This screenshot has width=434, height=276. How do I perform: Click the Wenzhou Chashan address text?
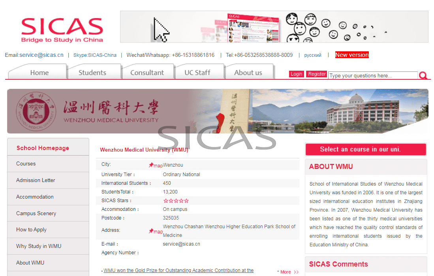point(229,231)
